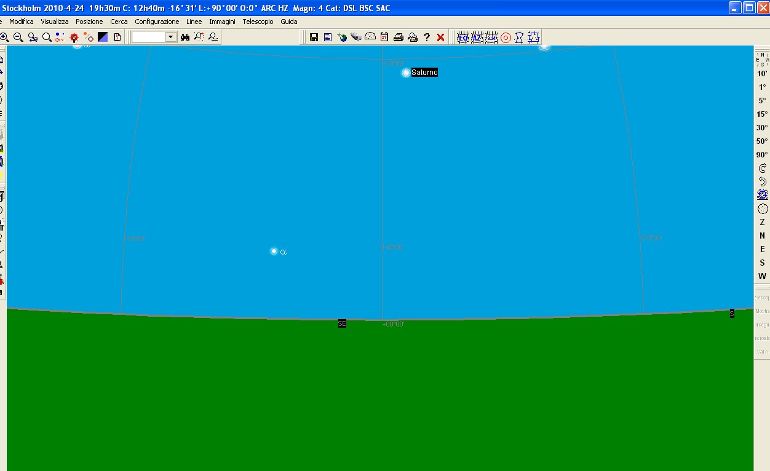Screen dimensions: 770x471
Task: Open the Telescopio menu
Action: pyautogui.click(x=258, y=22)
